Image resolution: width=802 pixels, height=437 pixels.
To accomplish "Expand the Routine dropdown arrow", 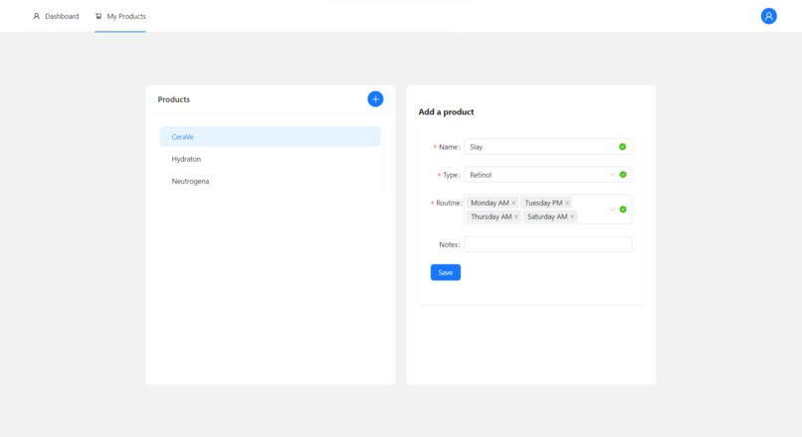I will coord(612,210).
